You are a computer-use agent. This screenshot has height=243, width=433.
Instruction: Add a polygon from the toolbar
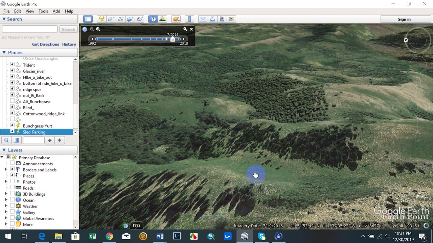pos(111,19)
